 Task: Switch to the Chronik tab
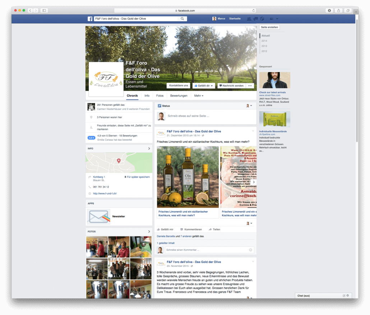(133, 96)
